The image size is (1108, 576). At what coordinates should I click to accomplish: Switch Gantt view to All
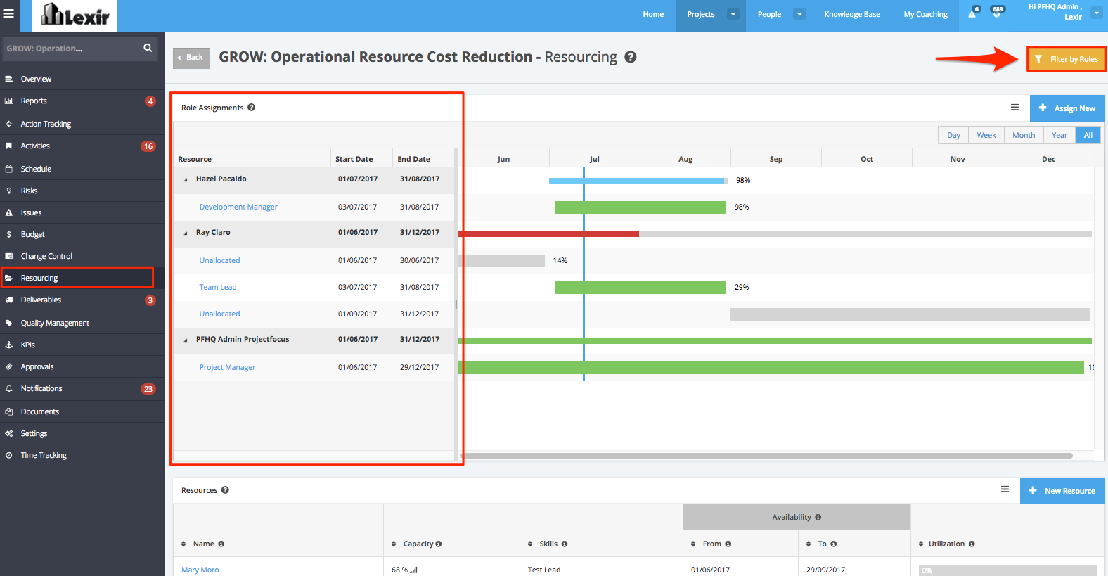[1088, 135]
